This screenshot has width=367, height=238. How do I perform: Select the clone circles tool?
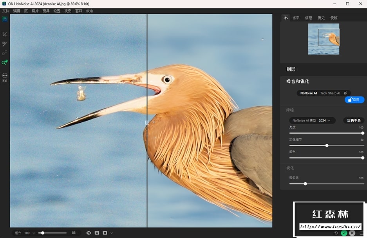(5, 53)
